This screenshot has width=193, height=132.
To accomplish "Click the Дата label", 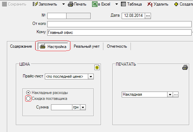I will (115, 15).
